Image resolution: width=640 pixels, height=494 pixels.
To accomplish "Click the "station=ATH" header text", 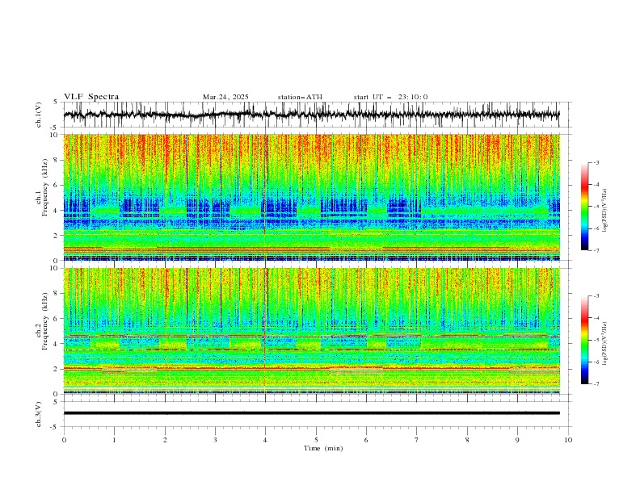I will [300, 97].
